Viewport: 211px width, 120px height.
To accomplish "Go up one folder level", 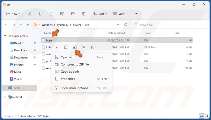I will coord(28,25).
